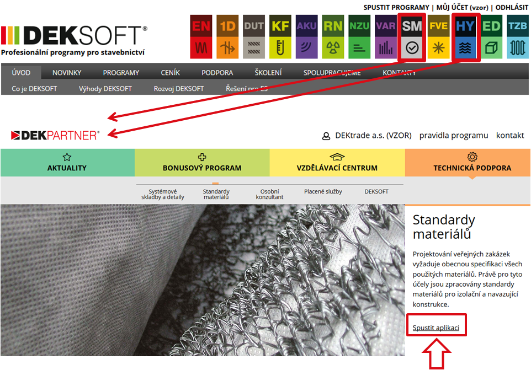The height and width of the screenshot is (370, 531).
Task: Select the 'Placené služby' subtab
Action: (x=323, y=191)
